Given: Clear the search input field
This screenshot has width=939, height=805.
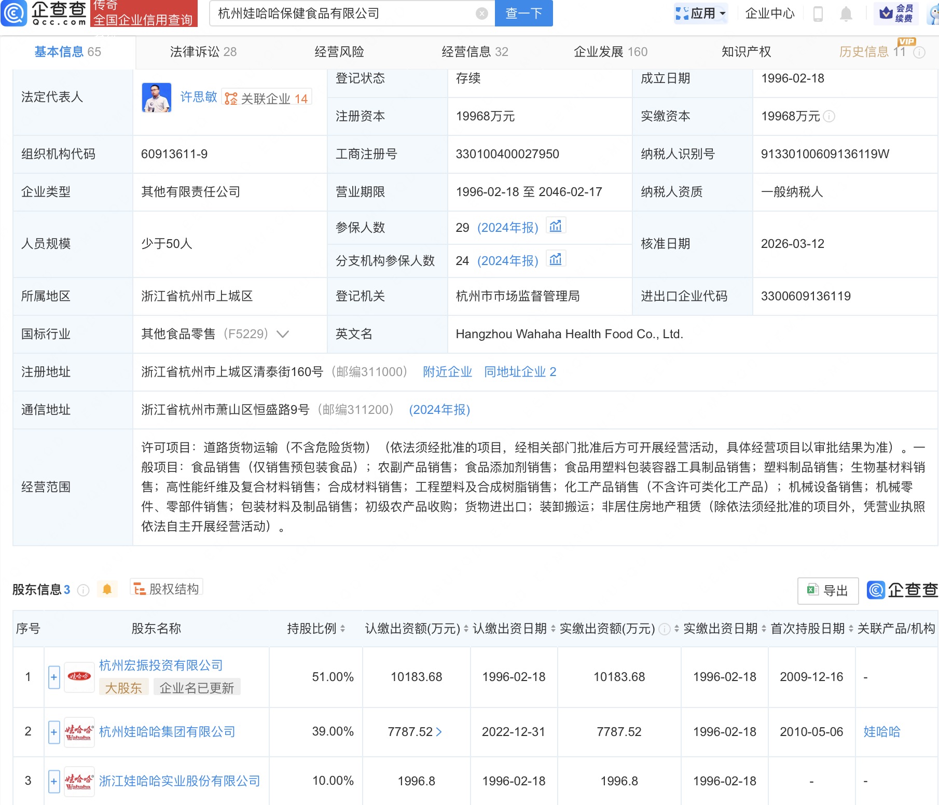Looking at the screenshot, I should tap(481, 14).
